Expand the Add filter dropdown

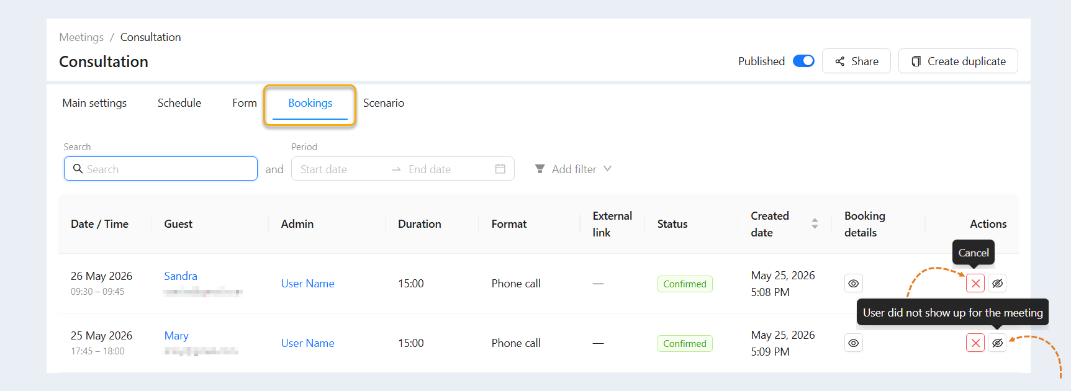pyautogui.click(x=574, y=169)
